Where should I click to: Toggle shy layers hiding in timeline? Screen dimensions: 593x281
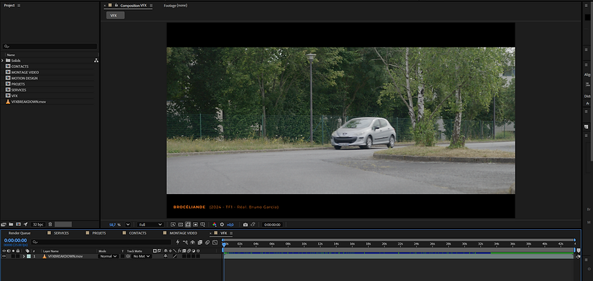coord(192,242)
